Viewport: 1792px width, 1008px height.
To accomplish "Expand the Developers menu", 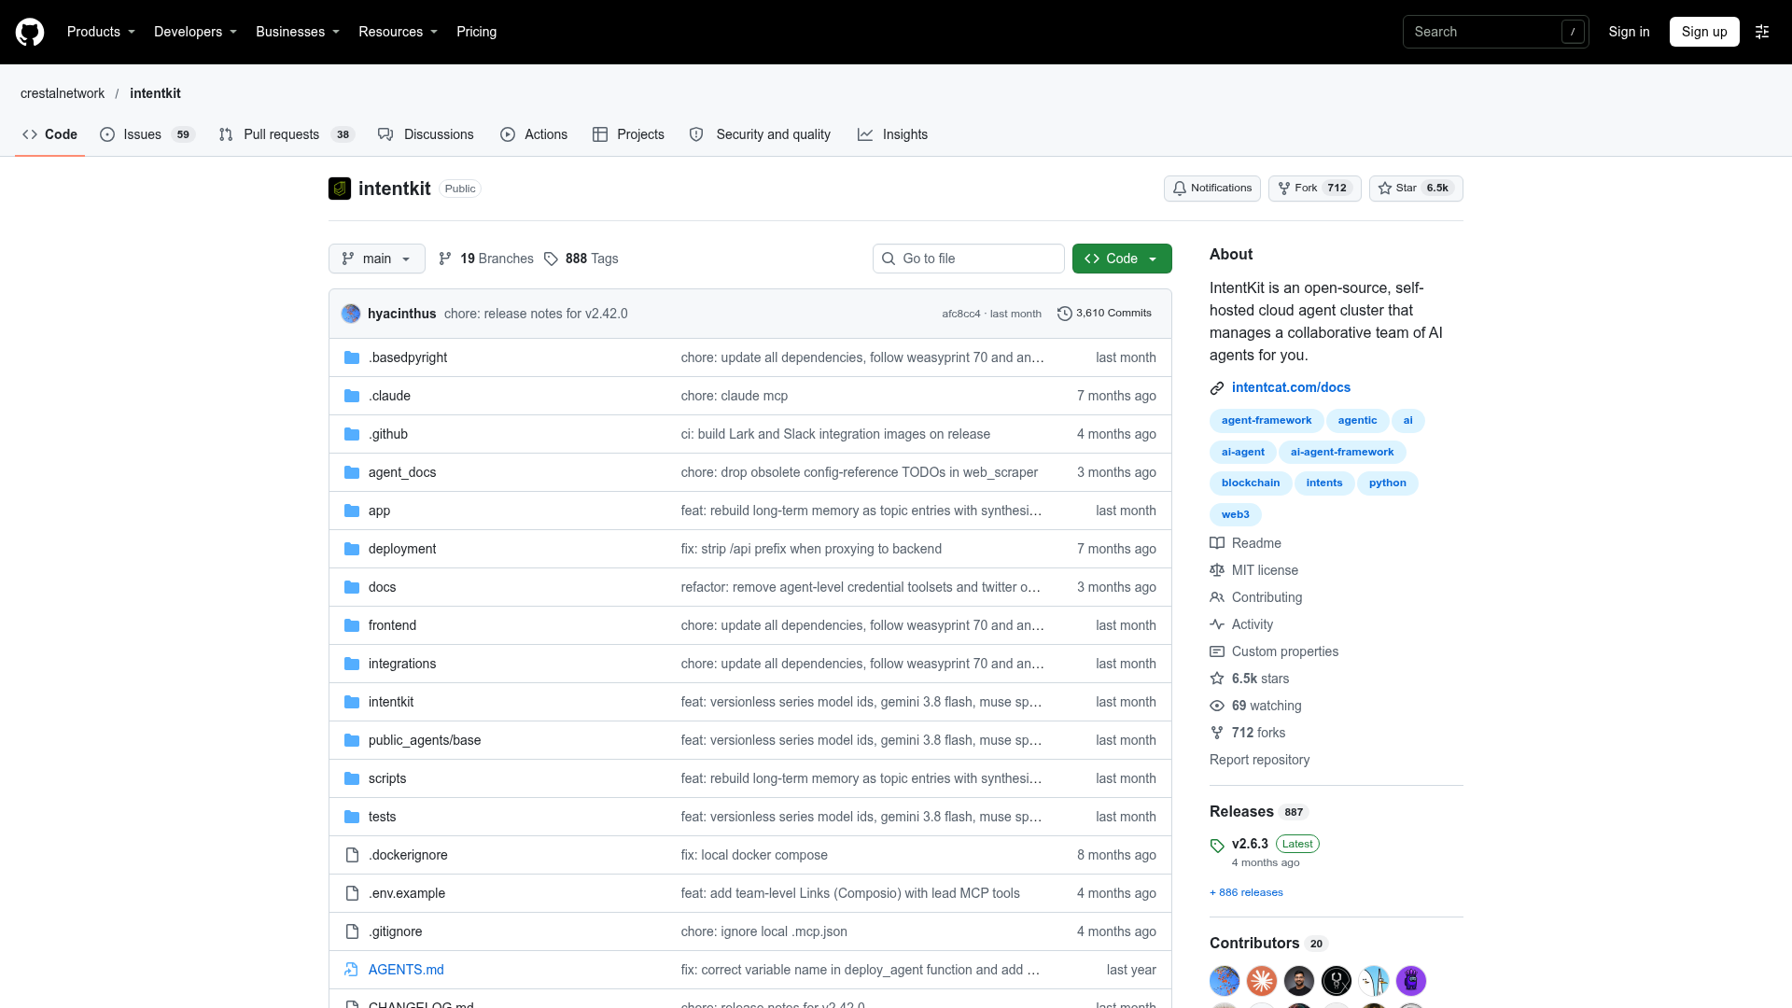I will tap(195, 32).
